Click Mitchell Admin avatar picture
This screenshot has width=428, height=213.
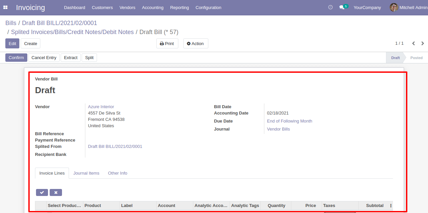click(x=394, y=7)
